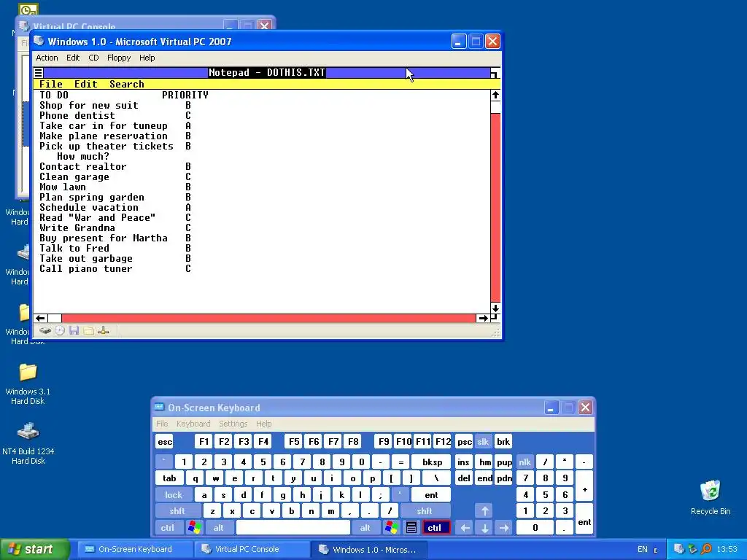Image resolution: width=747 pixels, height=560 pixels.
Task: Open the Notepad Search menu
Action: 127,85
